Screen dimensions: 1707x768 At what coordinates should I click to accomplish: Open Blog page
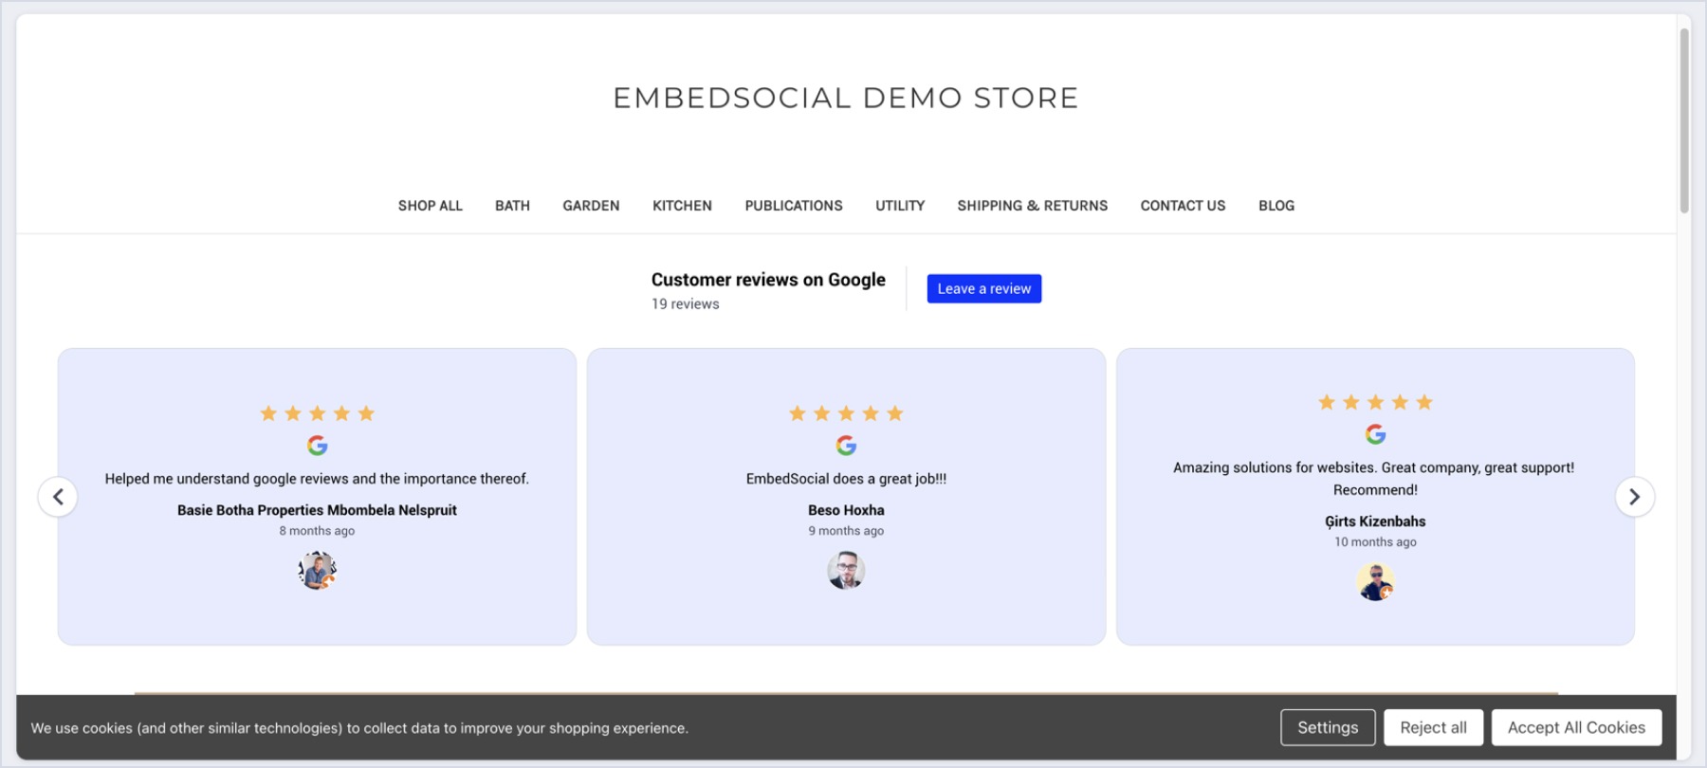coord(1276,206)
